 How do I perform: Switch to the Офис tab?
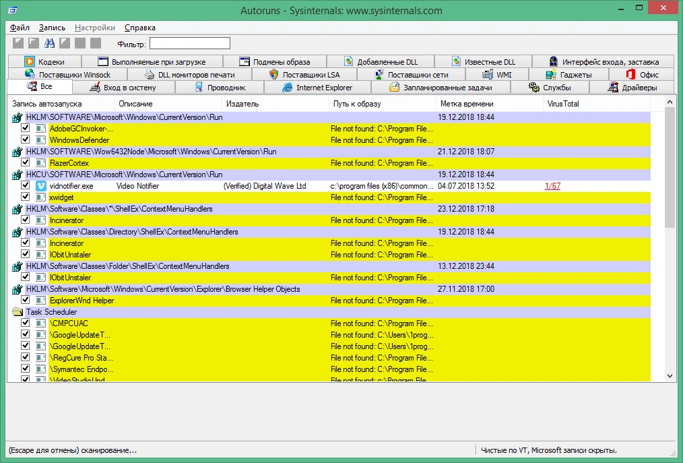pyautogui.click(x=642, y=75)
